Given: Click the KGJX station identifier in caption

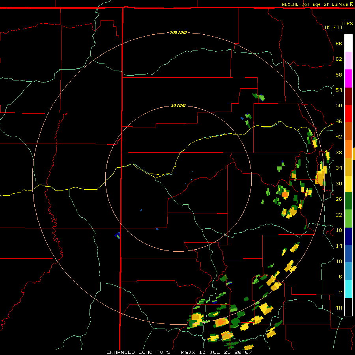Looking at the screenshot, I should 188,352.
